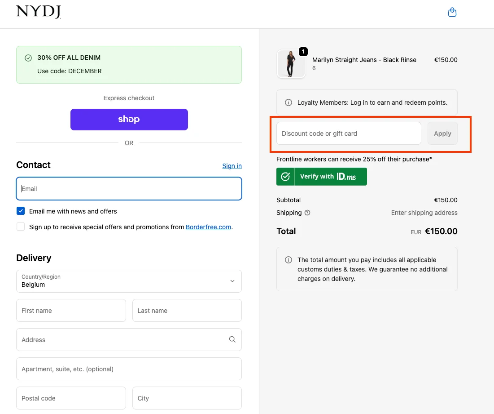Click the customs duties info icon

coord(289,260)
